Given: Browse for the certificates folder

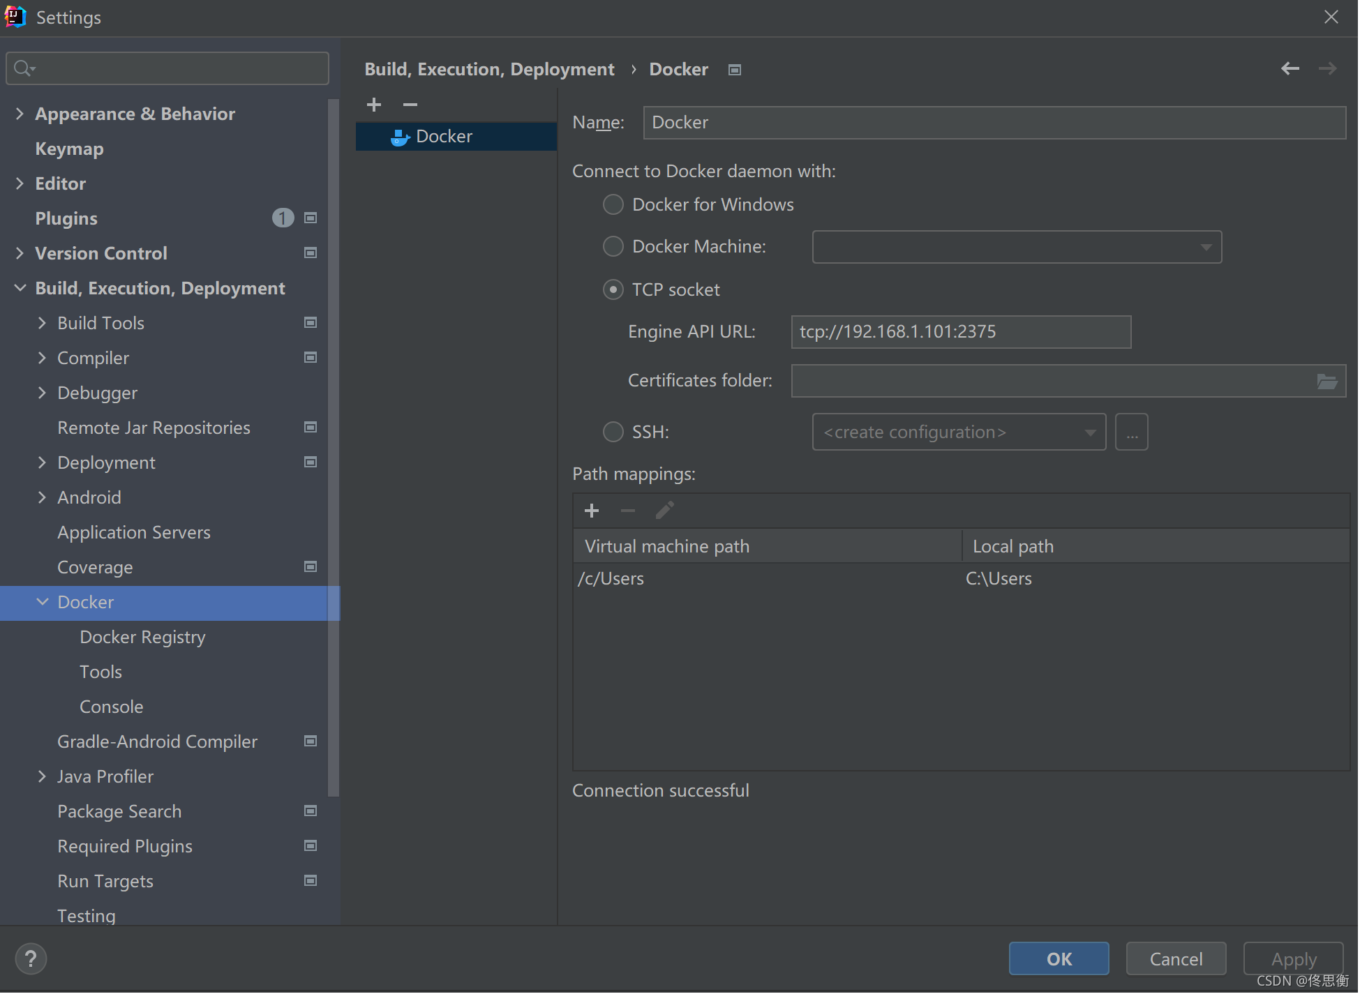Looking at the screenshot, I should 1327,382.
